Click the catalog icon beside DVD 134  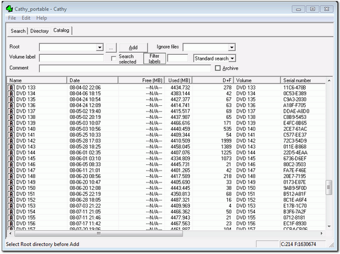pyautogui.click(x=11, y=93)
